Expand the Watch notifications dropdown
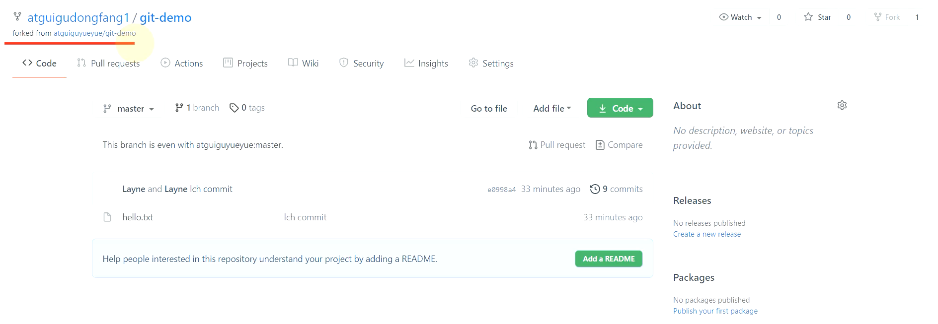The image size is (938, 324). coord(740,17)
